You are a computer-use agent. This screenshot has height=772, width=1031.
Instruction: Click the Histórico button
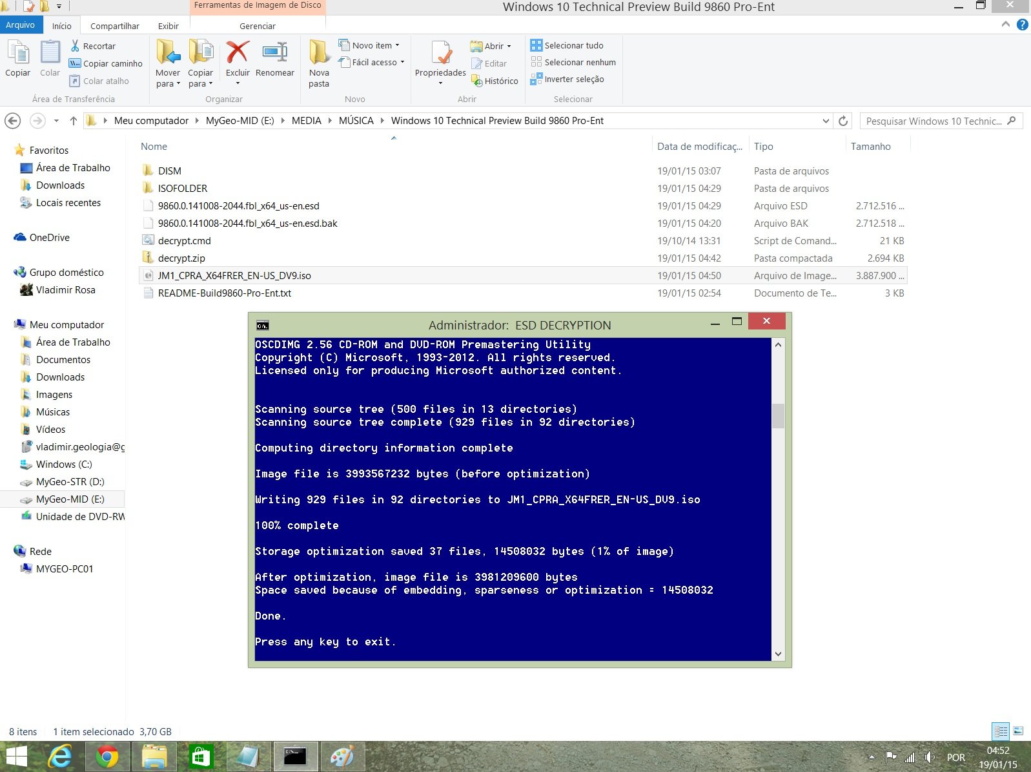pyautogui.click(x=495, y=81)
